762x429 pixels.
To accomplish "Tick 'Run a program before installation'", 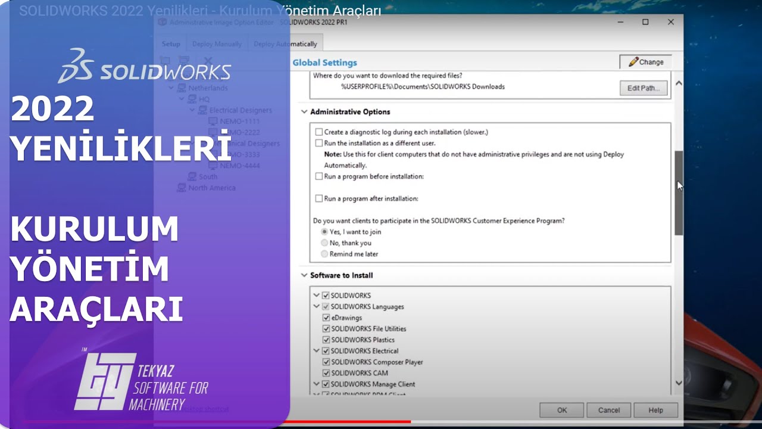I will tap(319, 176).
